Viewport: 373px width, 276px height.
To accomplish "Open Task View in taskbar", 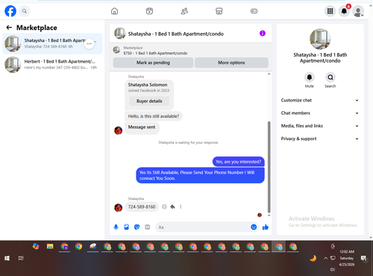I will [21, 258].
